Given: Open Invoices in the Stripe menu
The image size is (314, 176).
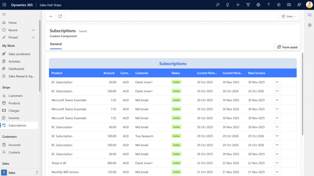Looking at the screenshot, I should [14, 118].
